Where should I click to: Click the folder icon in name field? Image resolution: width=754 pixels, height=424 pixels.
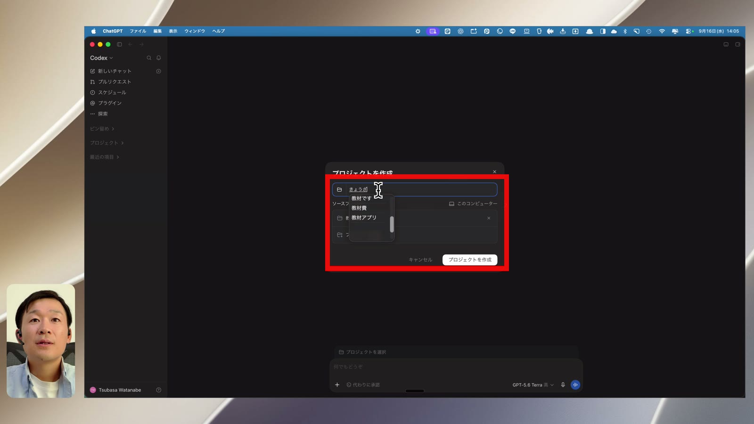tap(339, 189)
